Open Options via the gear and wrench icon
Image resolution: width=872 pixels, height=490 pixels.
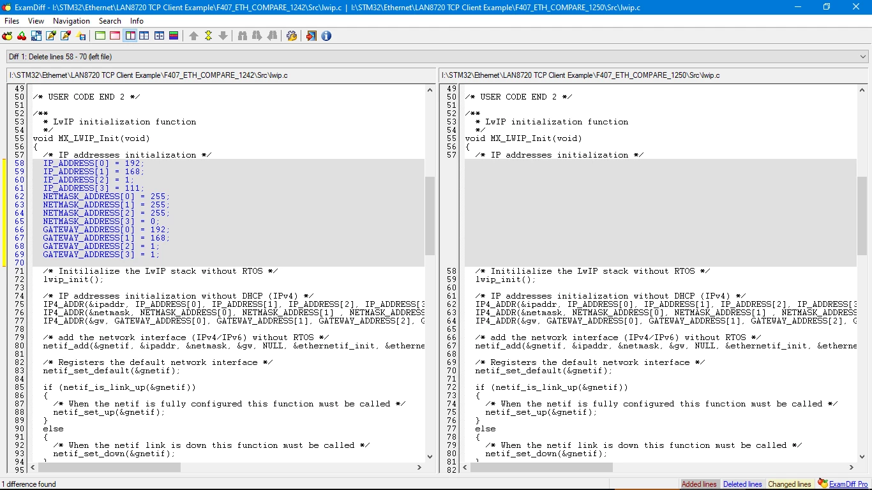point(292,36)
